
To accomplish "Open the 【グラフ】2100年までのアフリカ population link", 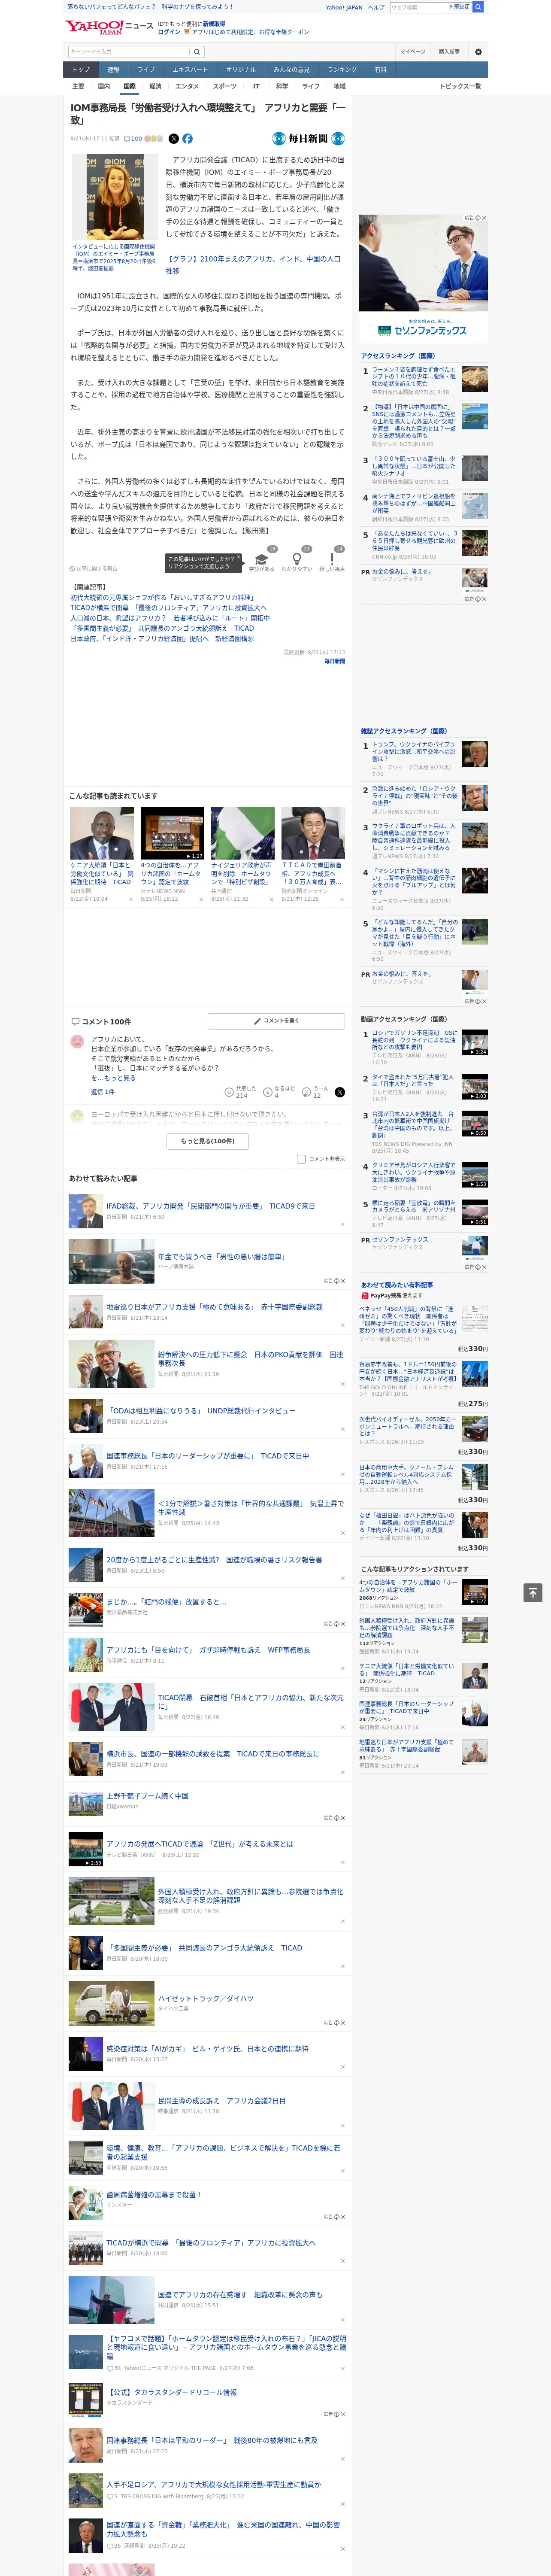I will [253, 264].
